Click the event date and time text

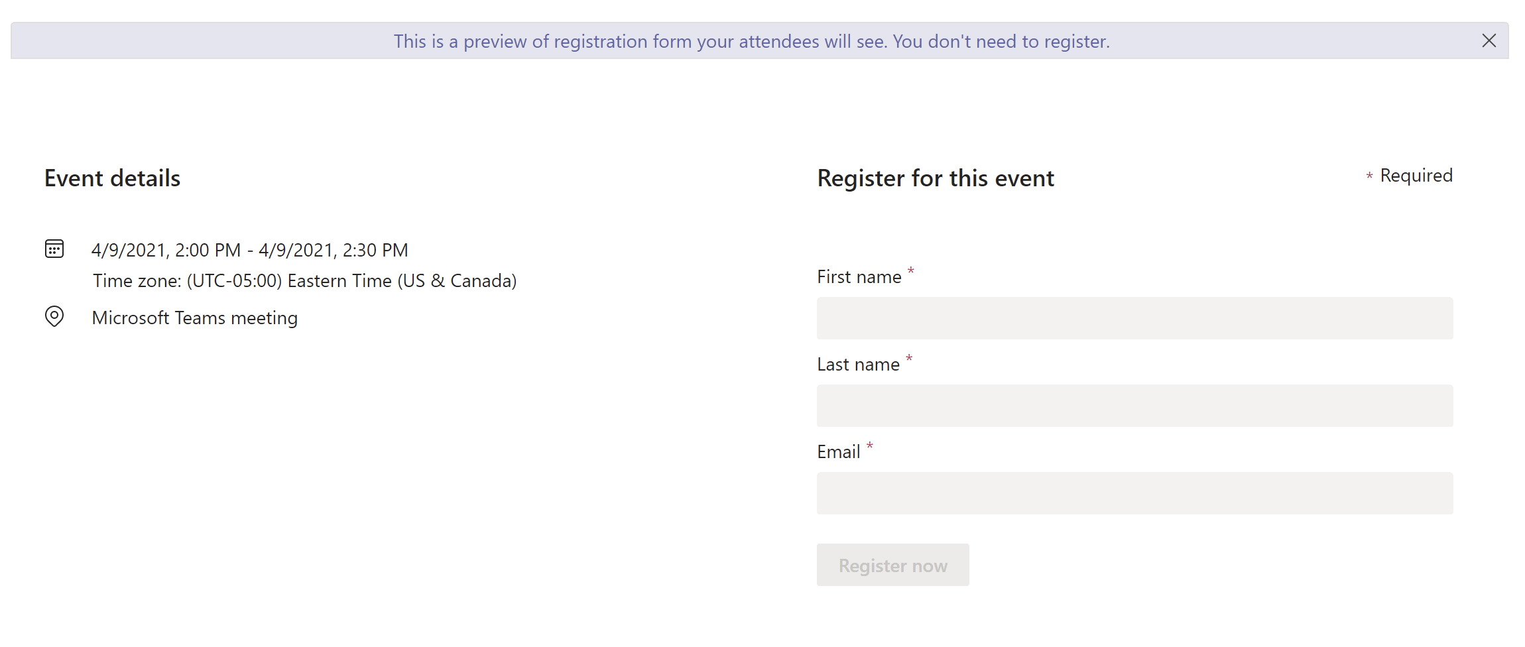[x=250, y=250]
